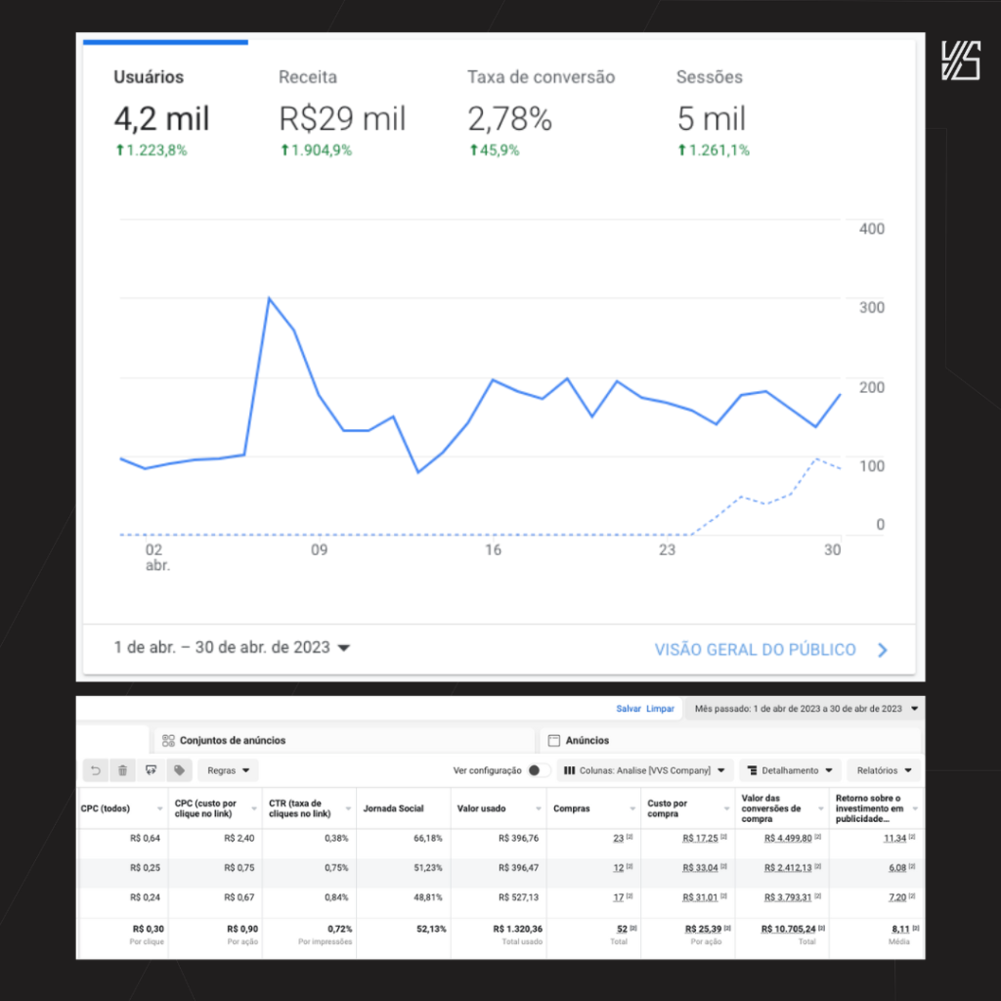Open the Detalhamento dropdown menu
Screen dimensions: 1001x1001
[x=790, y=770]
